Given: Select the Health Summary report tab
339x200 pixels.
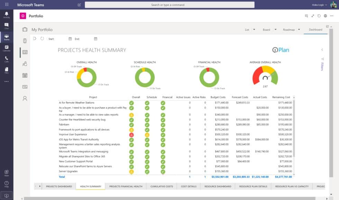Looking at the screenshot, I should pyautogui.click(x=91, y=187).
